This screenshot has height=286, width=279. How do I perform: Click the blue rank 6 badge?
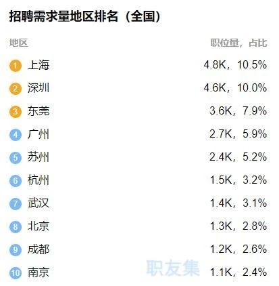tap(16, 181)
